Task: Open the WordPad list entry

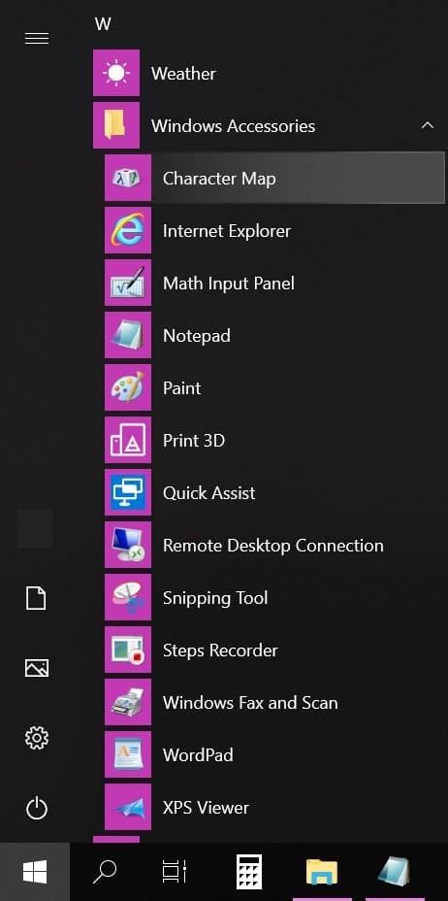Action: coord(274,754)
